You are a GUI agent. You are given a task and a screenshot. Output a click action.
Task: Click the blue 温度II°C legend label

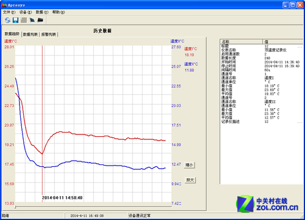pyautogui.click(x=191, y=64)
